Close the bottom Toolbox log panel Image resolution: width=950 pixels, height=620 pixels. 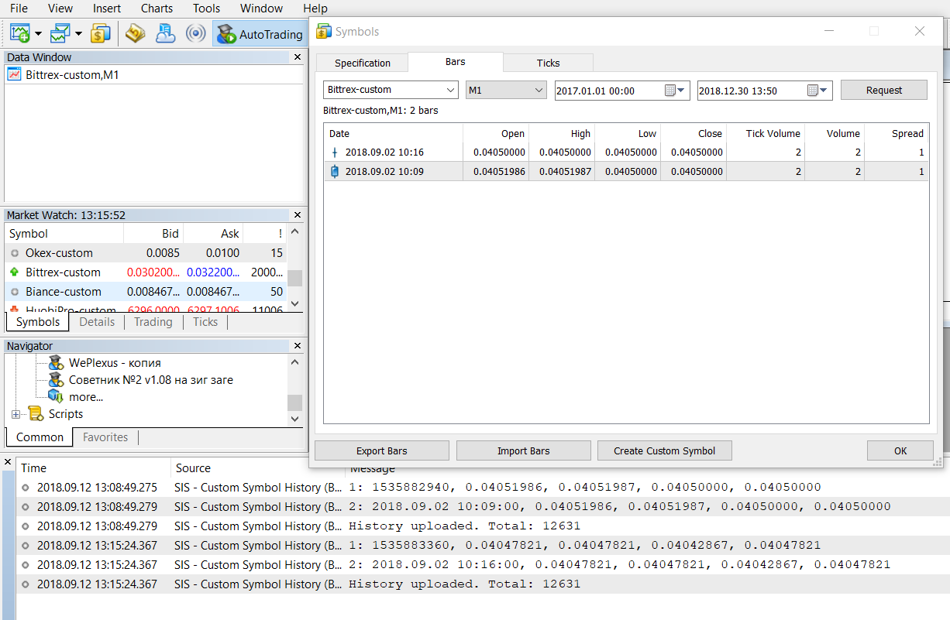pos(8,463)
